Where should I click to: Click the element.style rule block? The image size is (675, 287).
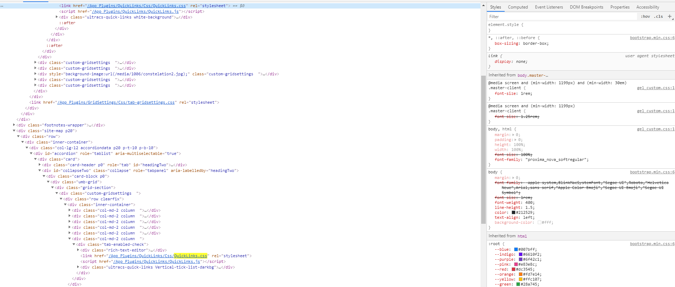click(x=581, y=27)
